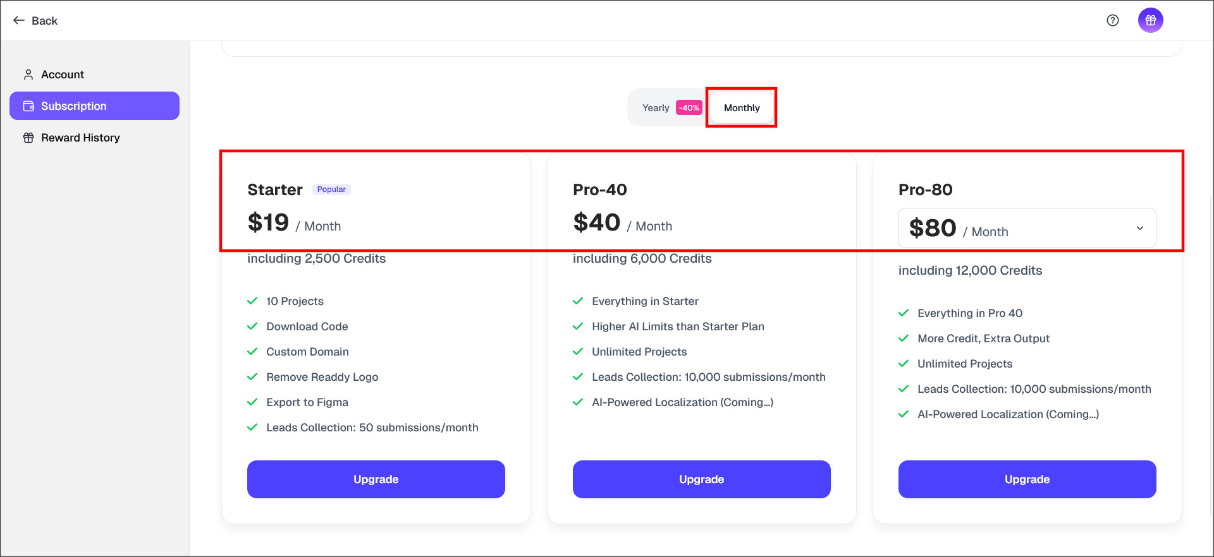Click the -40% discount badge
The height and width of the screenshot is (557, 1214).
[689, 108]
